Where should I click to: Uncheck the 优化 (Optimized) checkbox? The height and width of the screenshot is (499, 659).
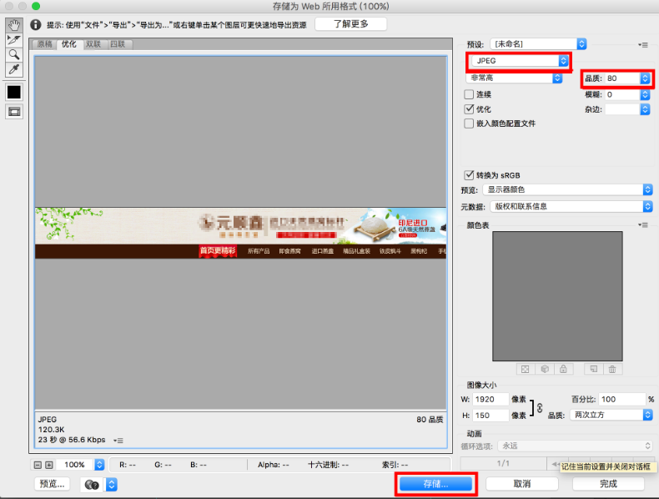coord(469,109)
